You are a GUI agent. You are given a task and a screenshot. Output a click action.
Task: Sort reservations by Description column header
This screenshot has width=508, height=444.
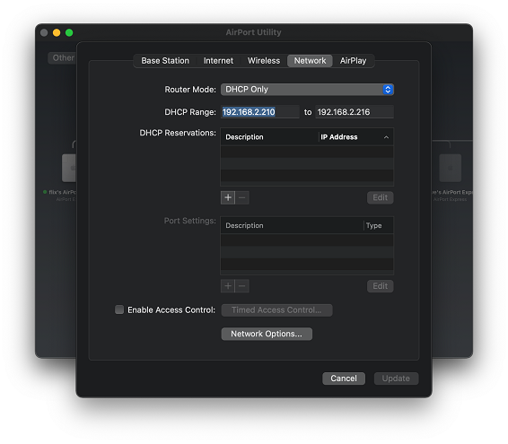tap(269, 137)
